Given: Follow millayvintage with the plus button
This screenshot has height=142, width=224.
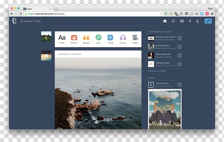Looking at the screenshot, I should tap(179, 64).
